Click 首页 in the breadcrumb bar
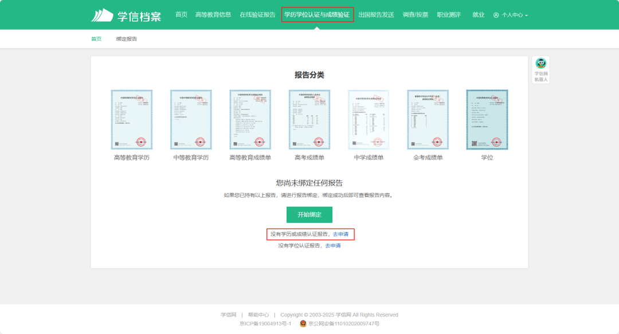Screen dimensions: 619x334 96,39
